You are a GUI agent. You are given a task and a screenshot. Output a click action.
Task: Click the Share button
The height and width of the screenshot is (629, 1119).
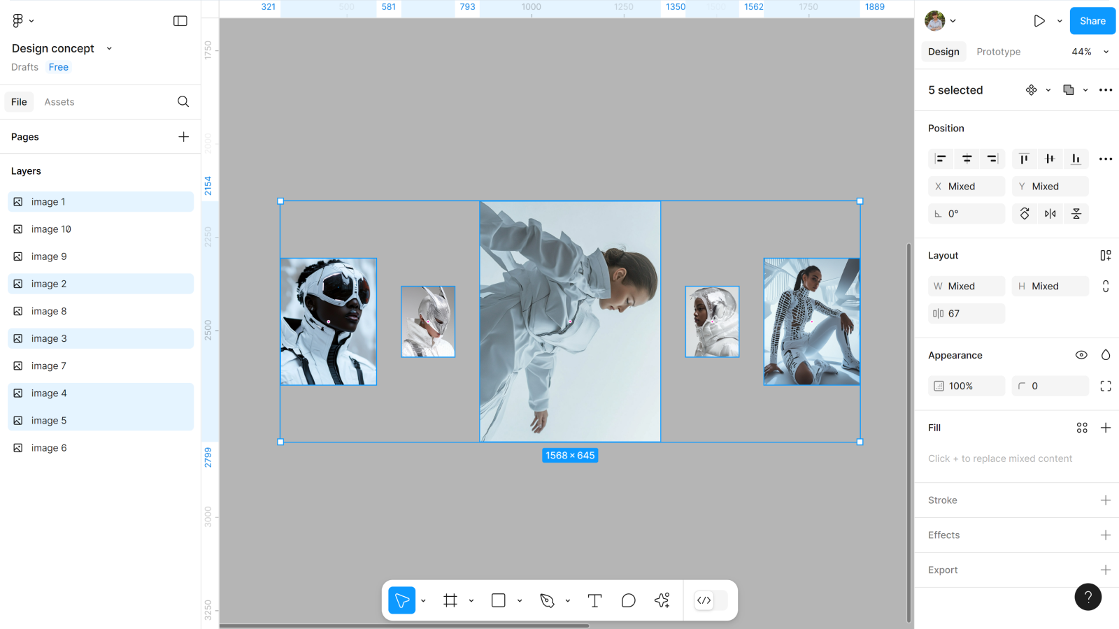(x=1092, y=21)
